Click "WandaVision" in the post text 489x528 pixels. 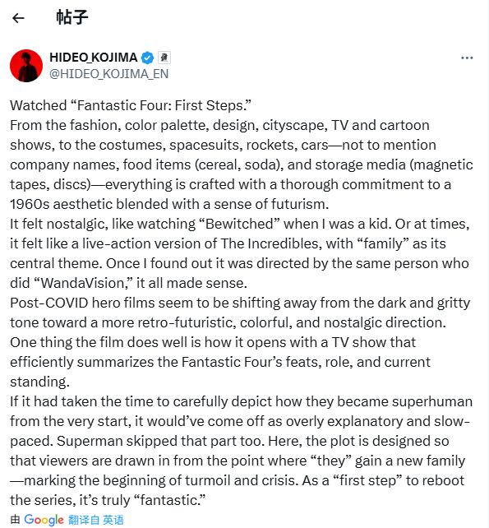tap(84, 283)
